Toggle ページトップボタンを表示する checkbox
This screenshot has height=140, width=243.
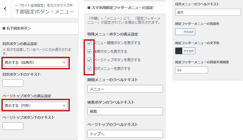pos(89,60)
